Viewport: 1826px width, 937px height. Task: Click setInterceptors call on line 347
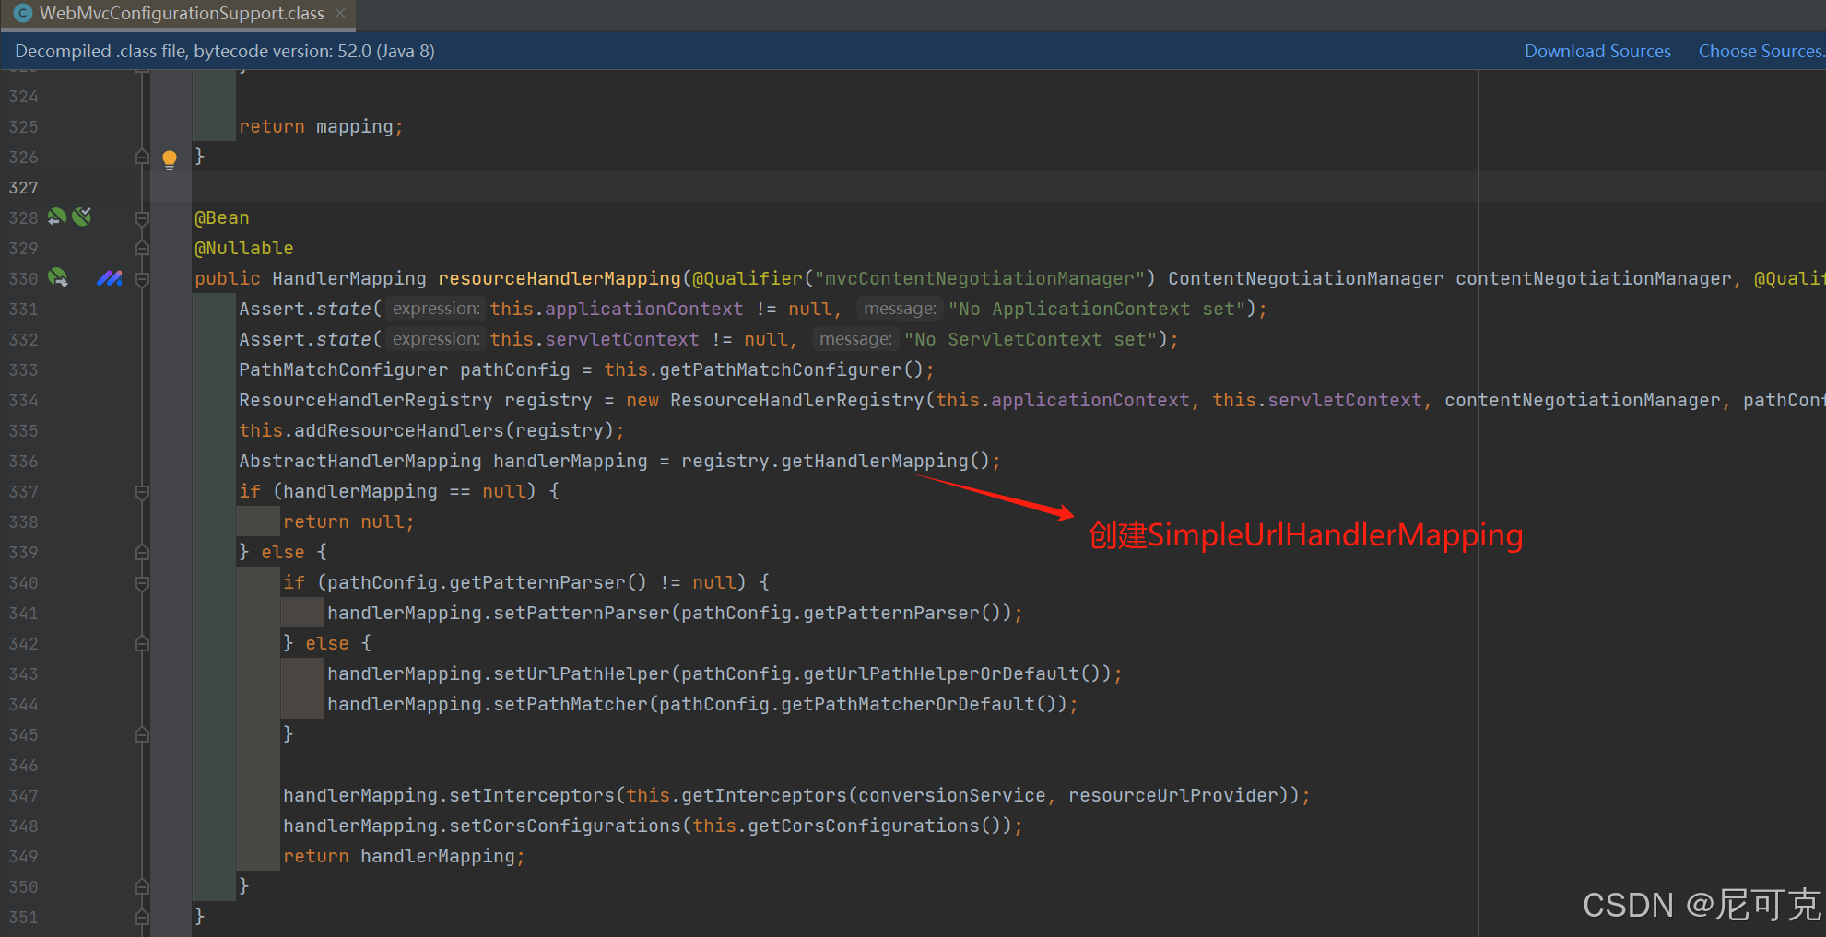(x=532, y=795)
